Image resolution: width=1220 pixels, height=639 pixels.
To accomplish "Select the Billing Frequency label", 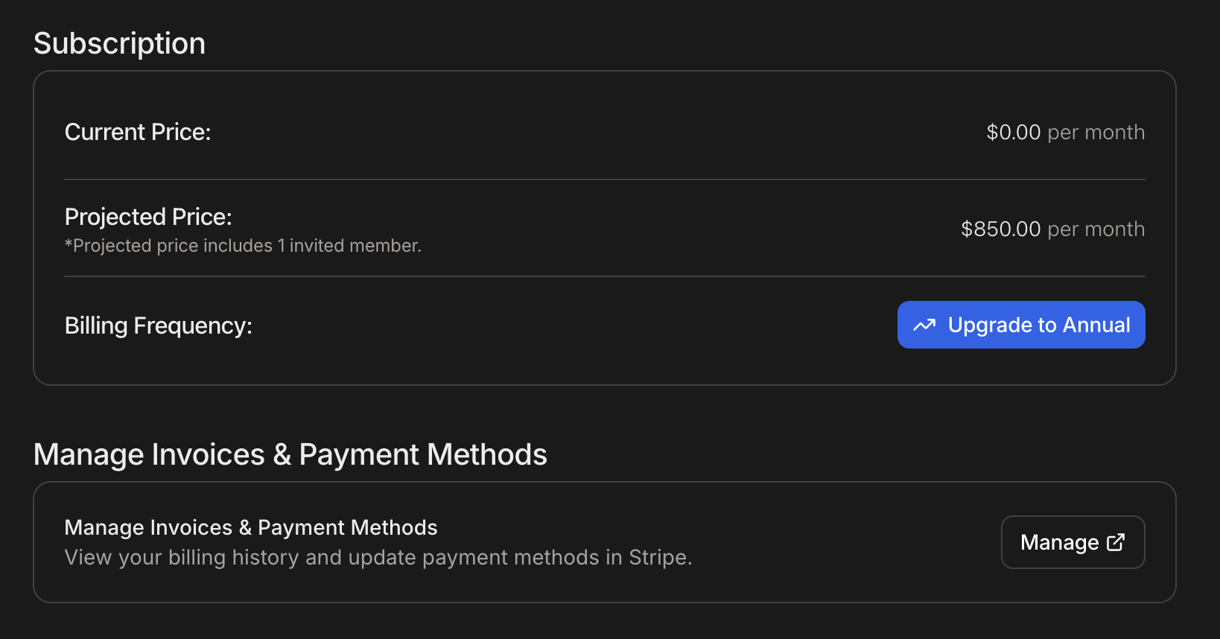I will pos(159,325).
